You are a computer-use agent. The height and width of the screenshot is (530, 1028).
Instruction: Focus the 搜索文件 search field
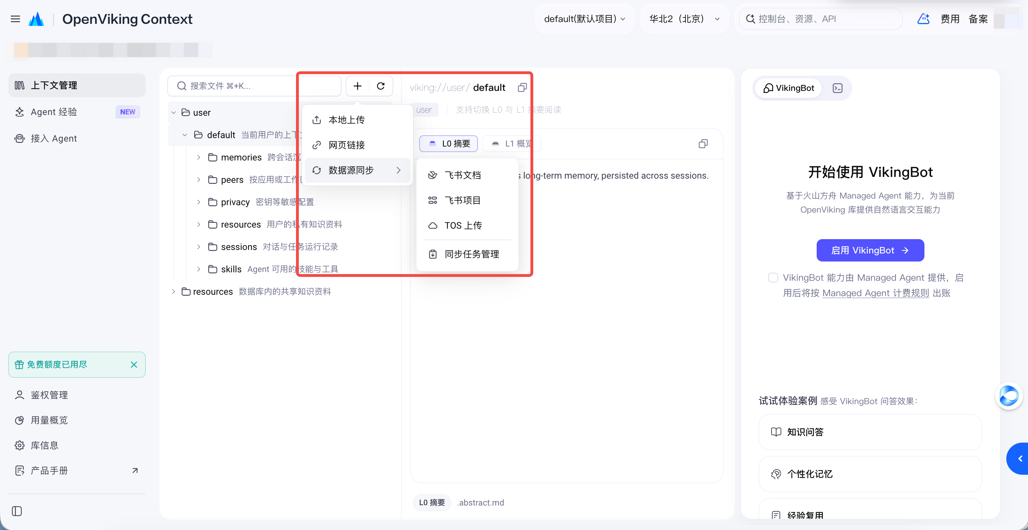pos(254,86)
